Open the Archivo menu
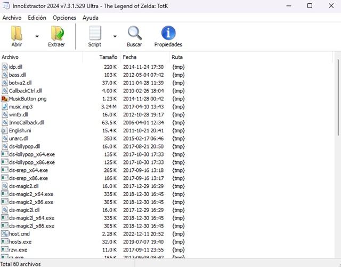This screenshot has width=341, height=267. 12,18
